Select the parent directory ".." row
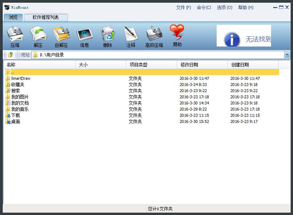293x215 pixels. [x=142, y=72]
